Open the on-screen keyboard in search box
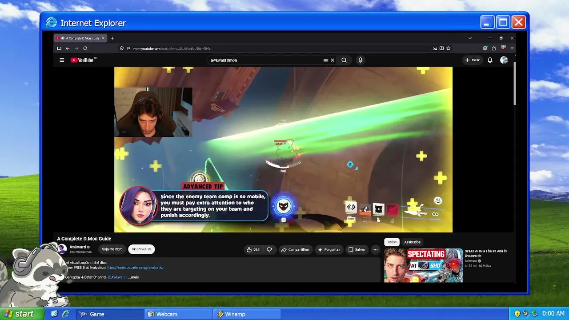The width and height of the screenshot is (569, 320). [x=326, y=60]
